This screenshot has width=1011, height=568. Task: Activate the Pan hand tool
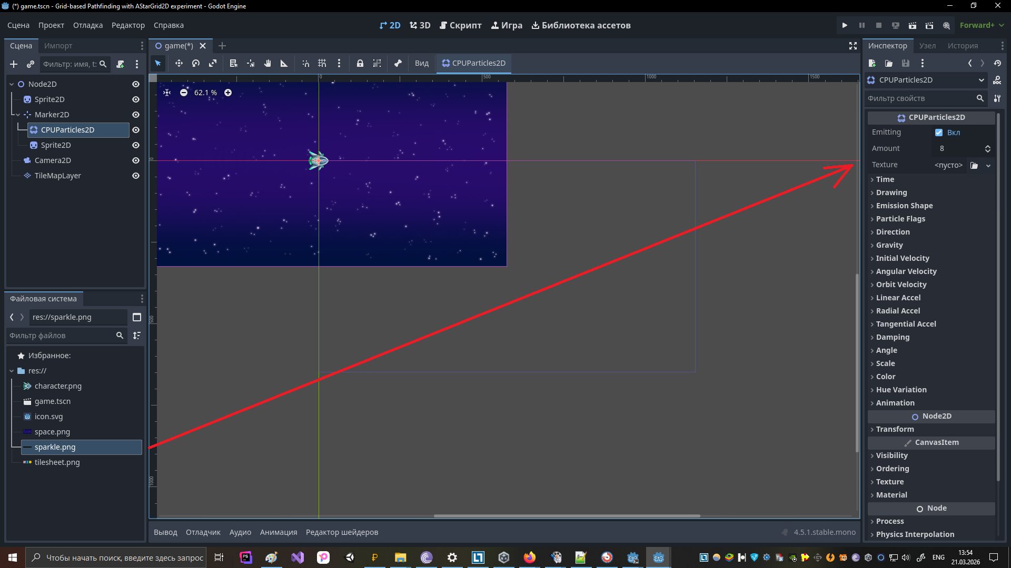click(267, 63)
